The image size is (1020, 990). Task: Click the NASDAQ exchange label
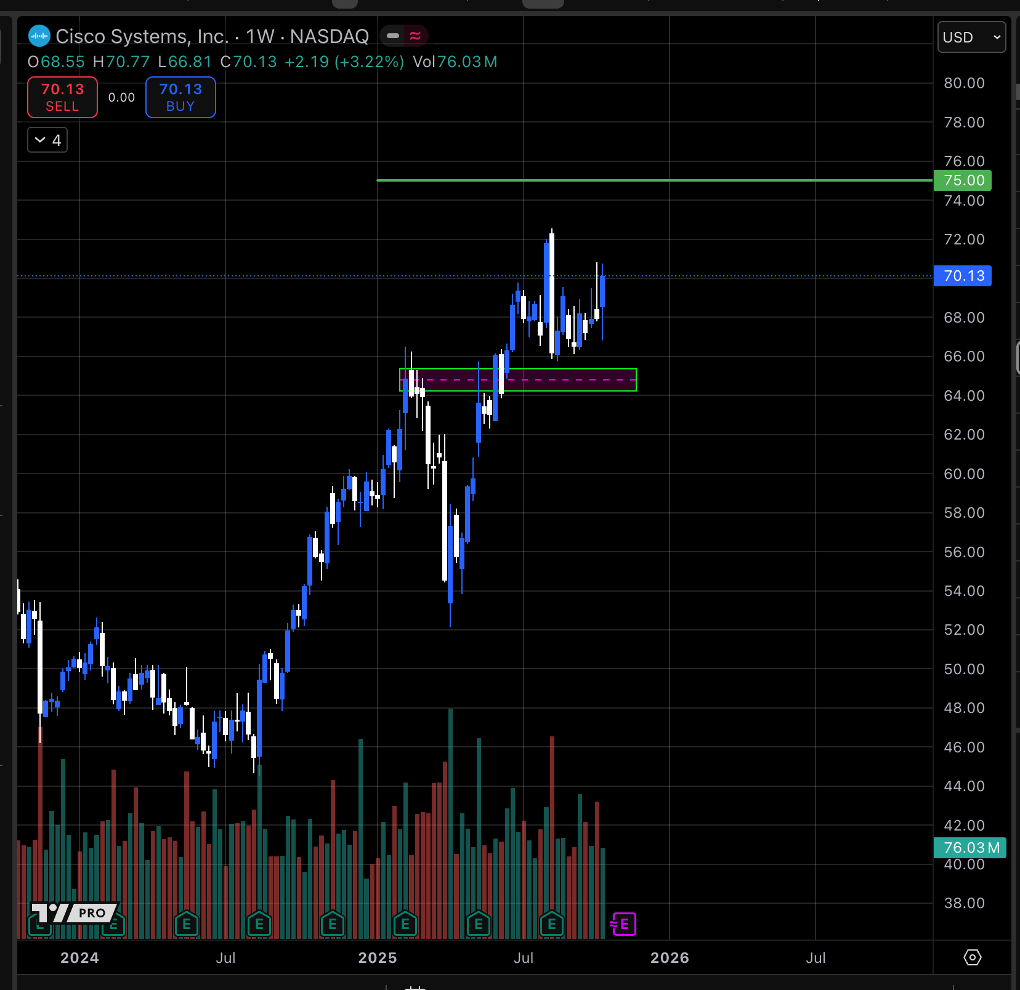tap(330, 36)
